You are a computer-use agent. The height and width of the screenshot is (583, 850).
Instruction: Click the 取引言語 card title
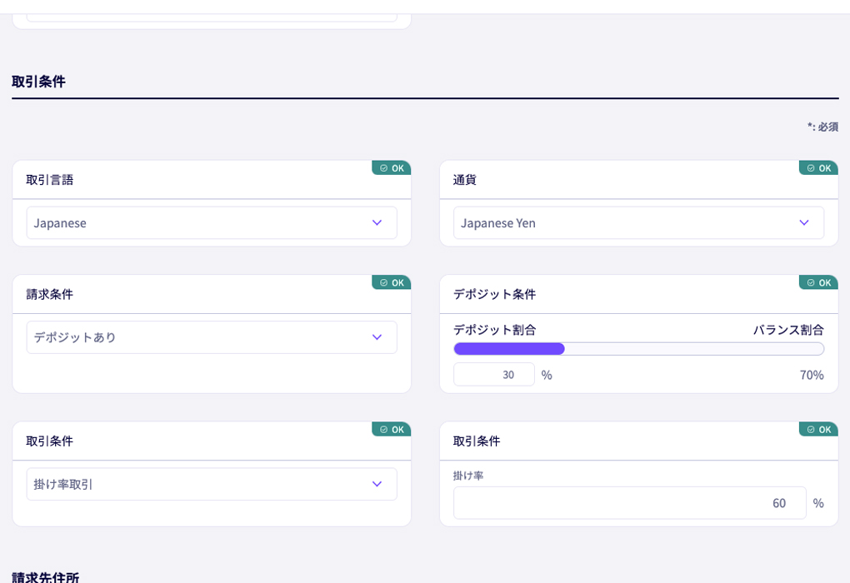click(x=50, y=180)
